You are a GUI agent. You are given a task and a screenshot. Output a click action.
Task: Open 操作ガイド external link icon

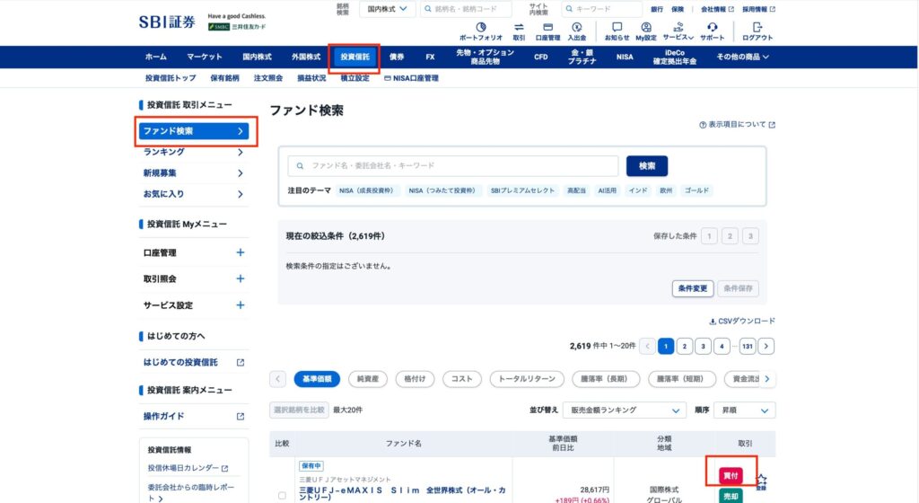tap(241, 416)
